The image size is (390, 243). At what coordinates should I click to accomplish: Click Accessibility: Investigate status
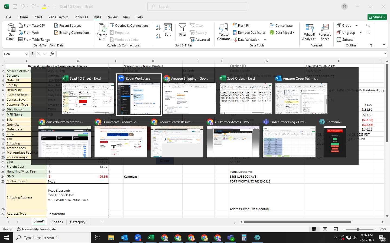click(36, 229)
